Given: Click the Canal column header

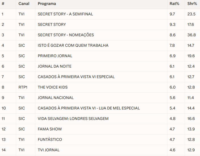Looking at the screenshot, I should coord(24,4).
